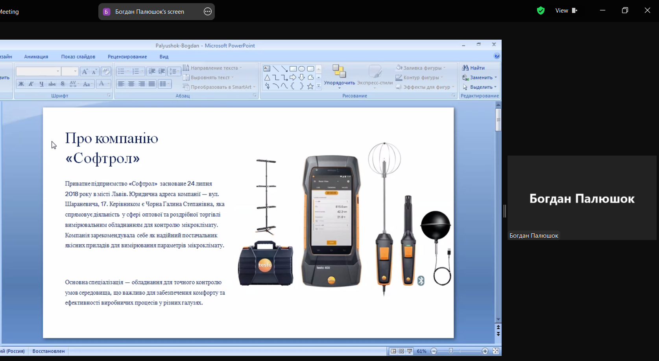Screen dimensions: 659x361
Task: Zoom out with the minus button
Action: point(434,351)
